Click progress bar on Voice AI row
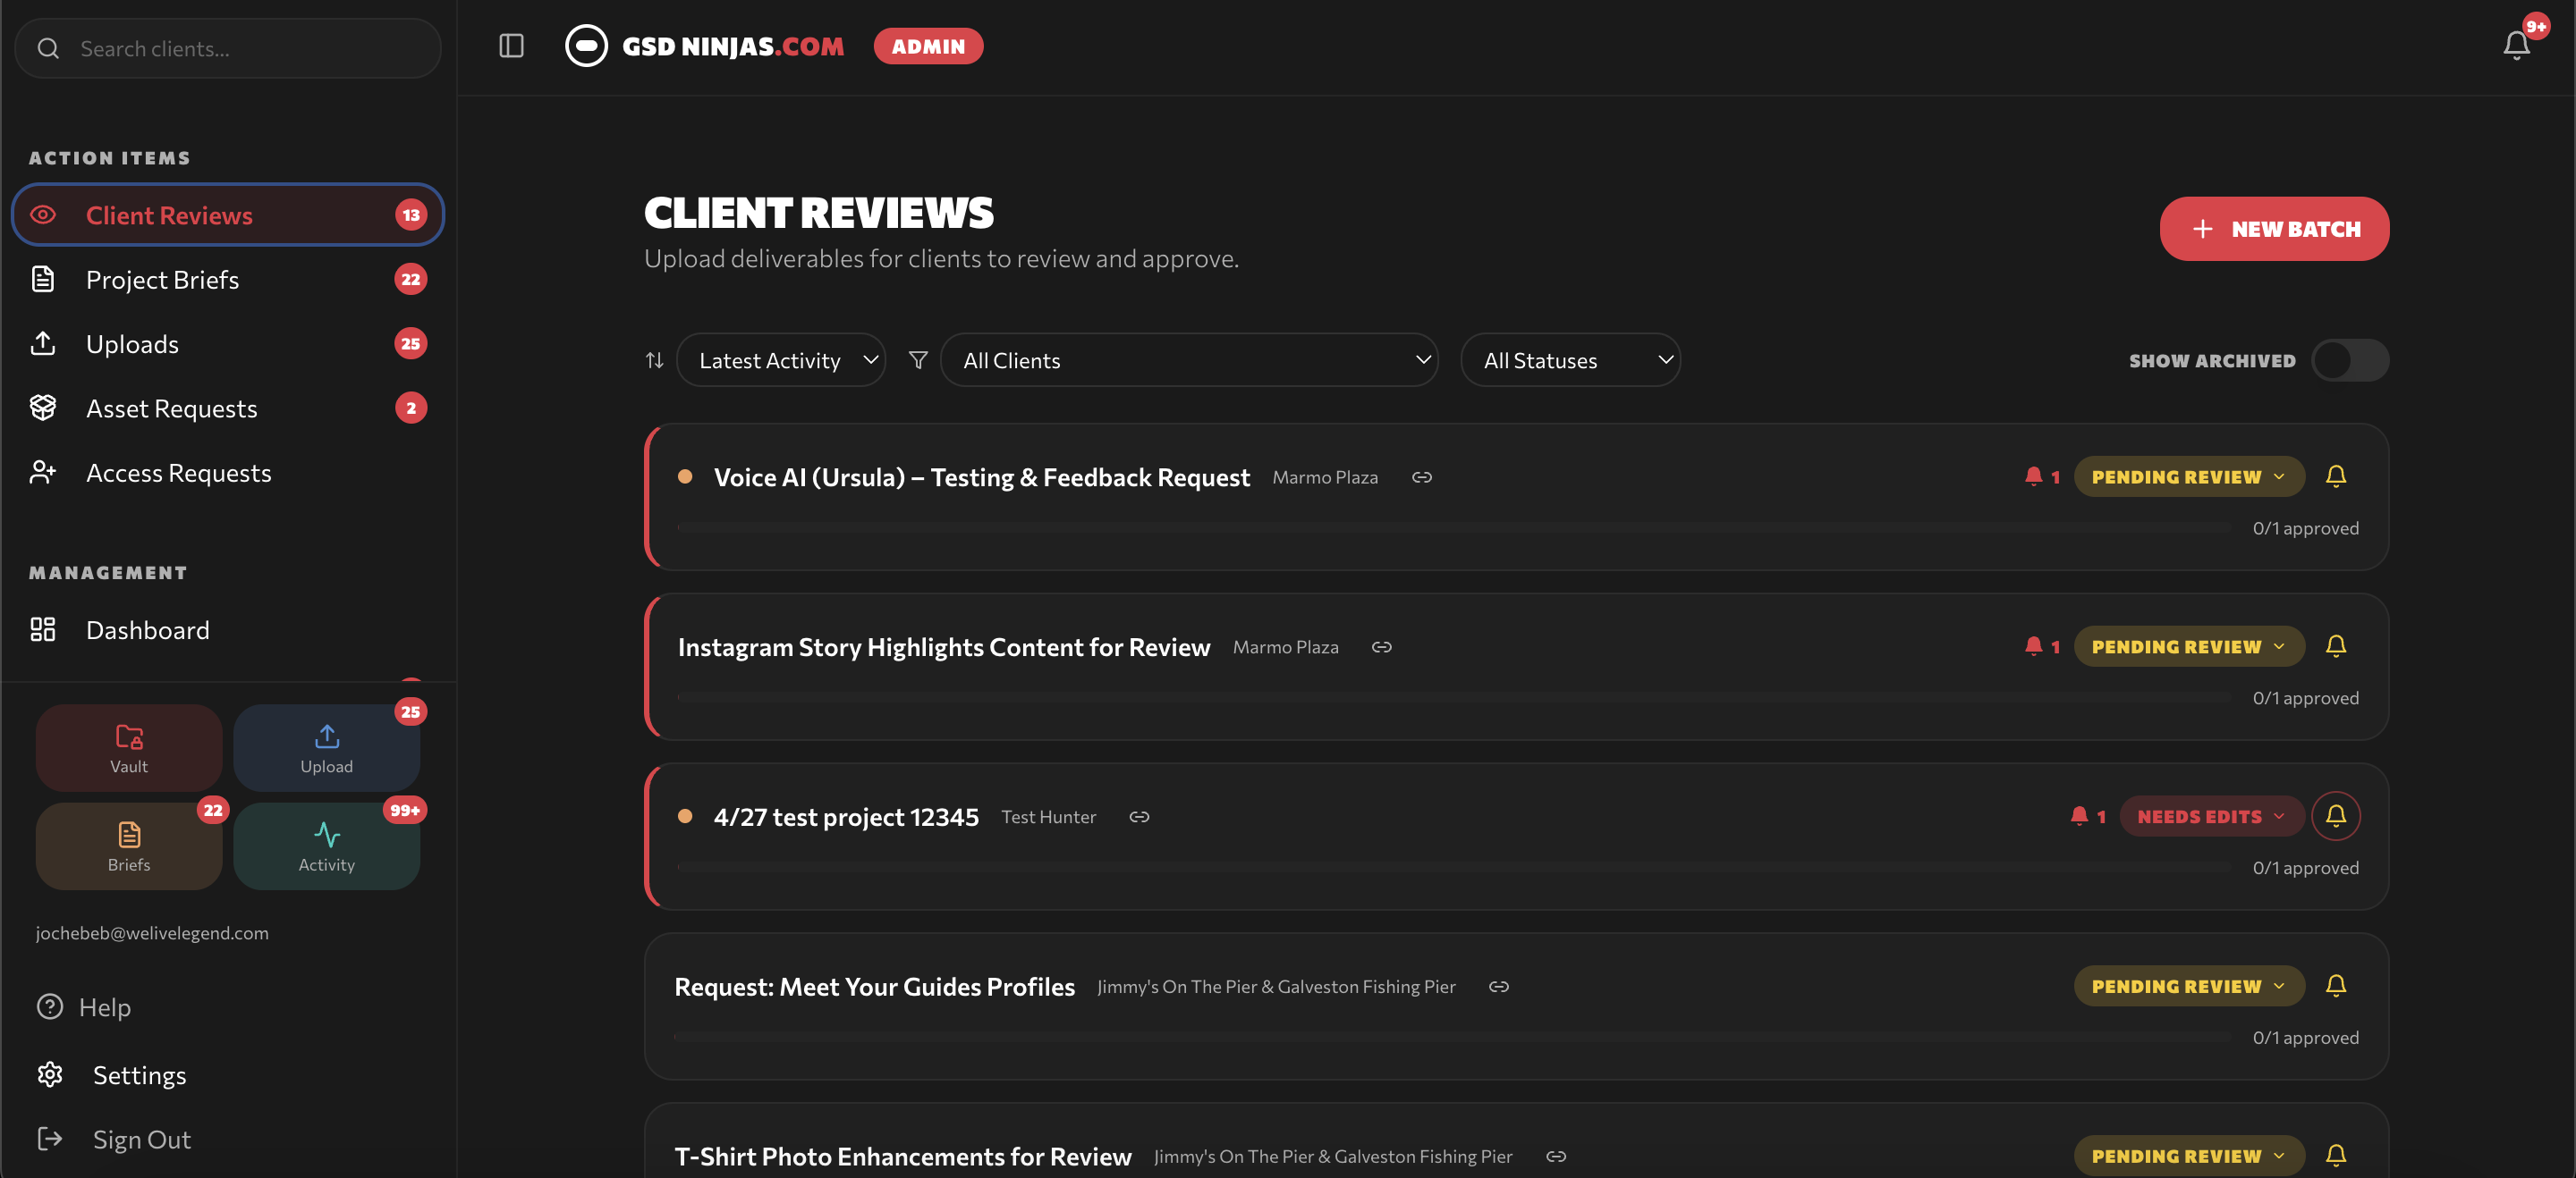2576x1178 pixels. [1453, 527]
